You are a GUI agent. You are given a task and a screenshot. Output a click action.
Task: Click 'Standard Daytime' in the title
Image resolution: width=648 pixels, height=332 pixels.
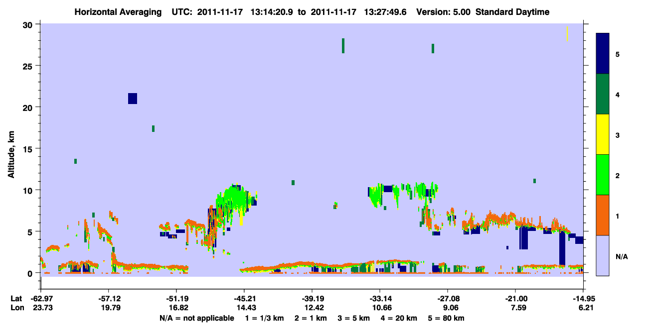click(x=512, y=12)
